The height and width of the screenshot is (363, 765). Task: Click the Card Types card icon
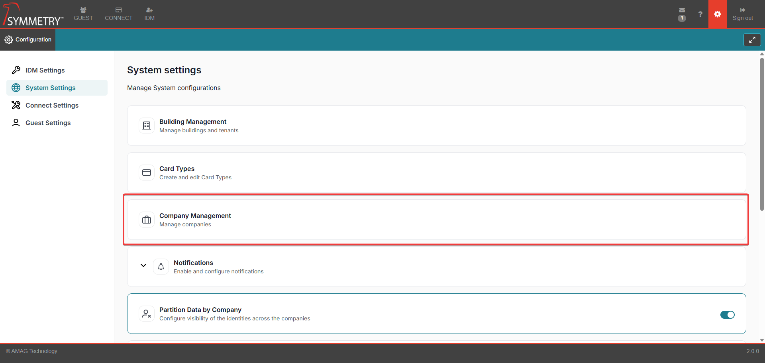click(147, 173)
